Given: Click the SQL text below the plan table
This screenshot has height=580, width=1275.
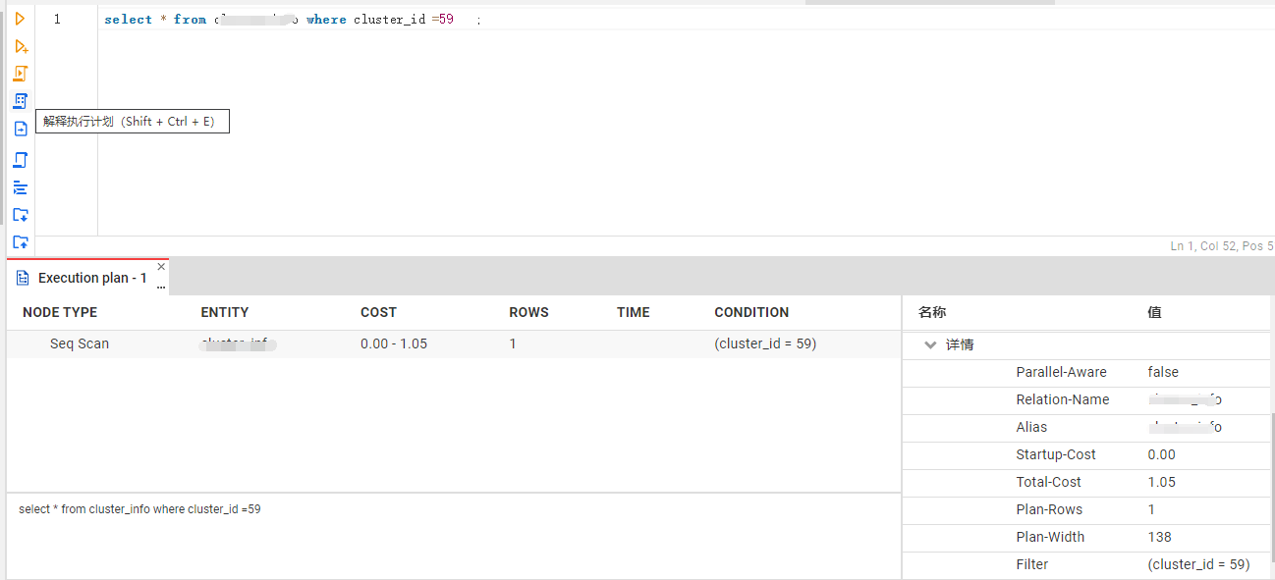Looking at the screenshot, I should coord(139,509).
